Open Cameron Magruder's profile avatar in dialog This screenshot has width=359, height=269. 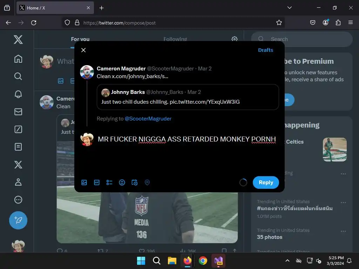pyautogui.click(x=87, y=72)
